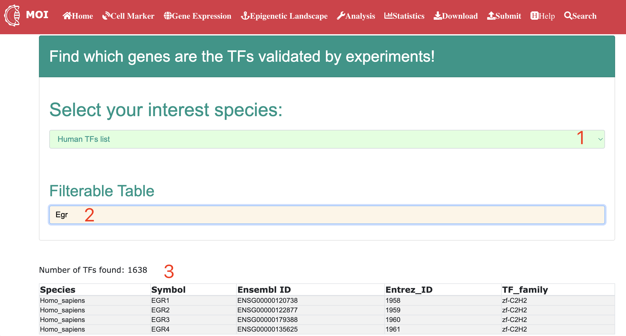Click the Gene Expression globe icon
Image resolution: width=626 pixels, height=336 pixels.
pyautogui.click(x=168, y=16)
